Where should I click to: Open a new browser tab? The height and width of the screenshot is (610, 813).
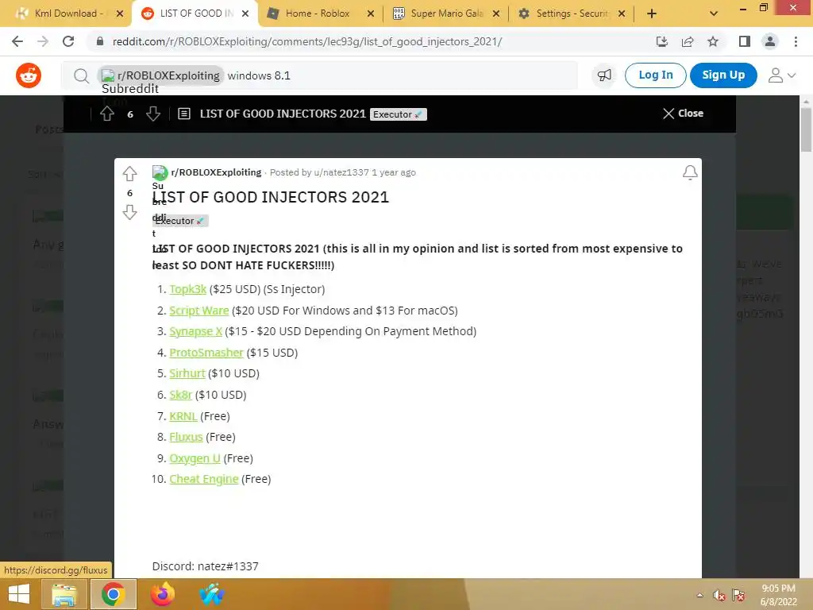(x=652, y=14)
